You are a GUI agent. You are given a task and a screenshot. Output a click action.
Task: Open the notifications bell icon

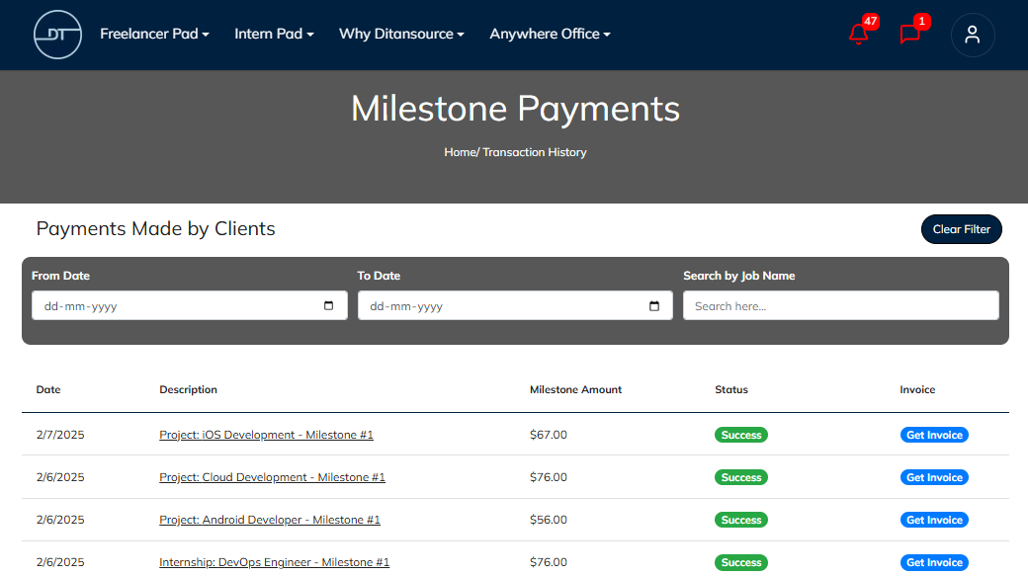(x=858, y=35)
